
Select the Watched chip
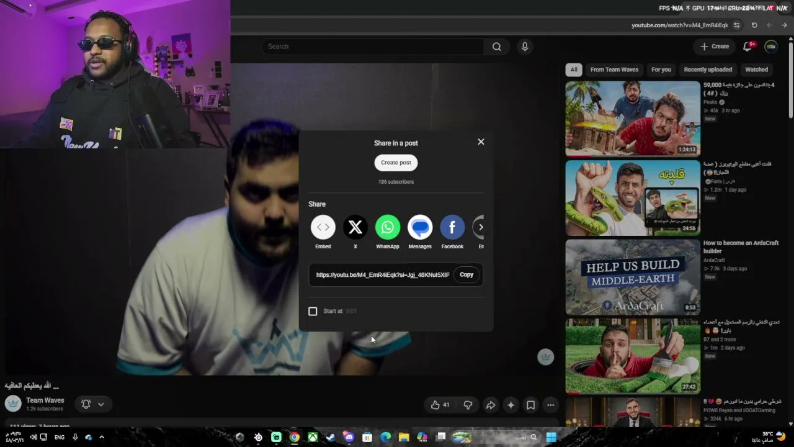point(756,70)
